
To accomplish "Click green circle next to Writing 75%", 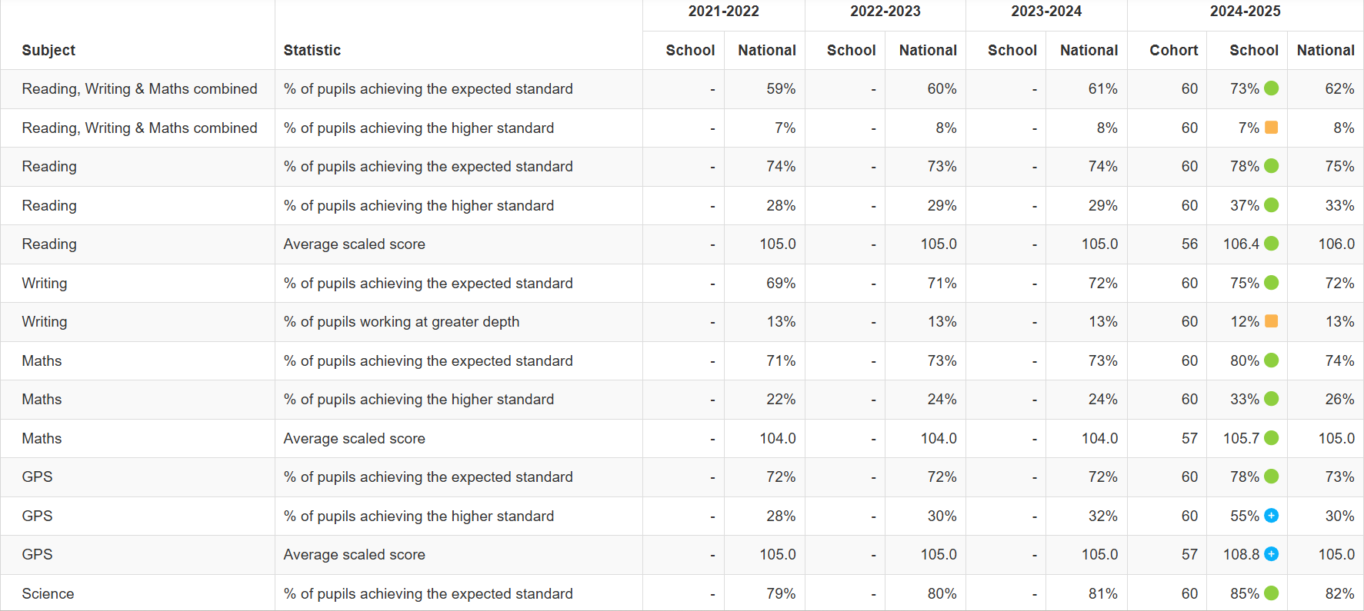I will 1271,283.
